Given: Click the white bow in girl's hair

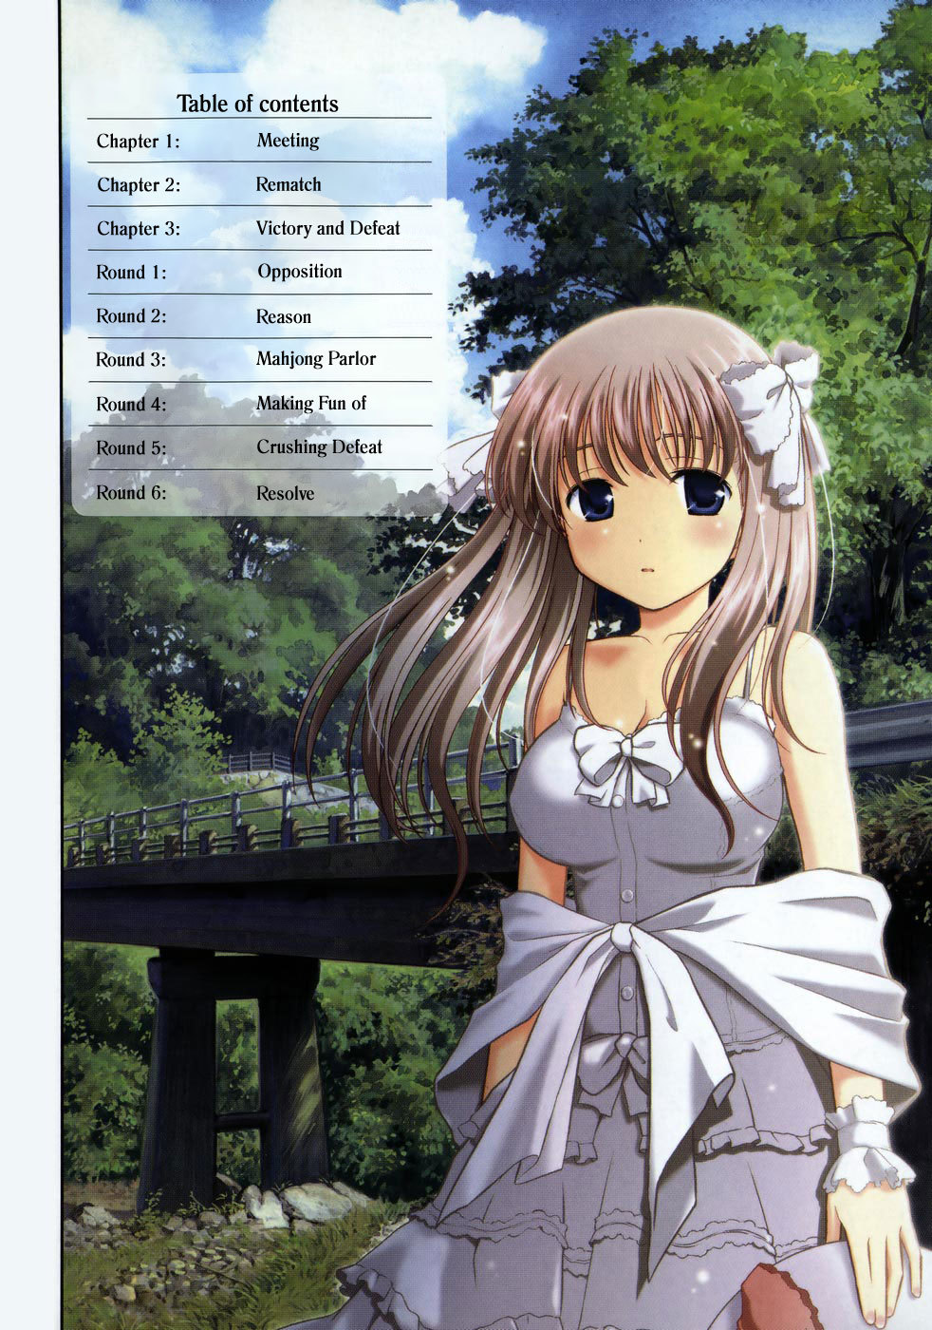Looking at the screenshot, I should (x=773, y=416).
